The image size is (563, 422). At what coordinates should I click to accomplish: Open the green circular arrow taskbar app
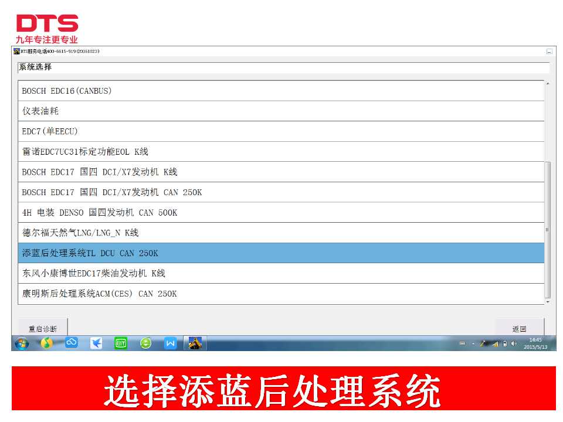[x=145, y=343]
